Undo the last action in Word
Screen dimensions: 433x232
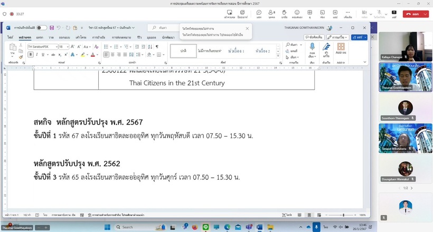pyautogui.click(x=59, y=27)
